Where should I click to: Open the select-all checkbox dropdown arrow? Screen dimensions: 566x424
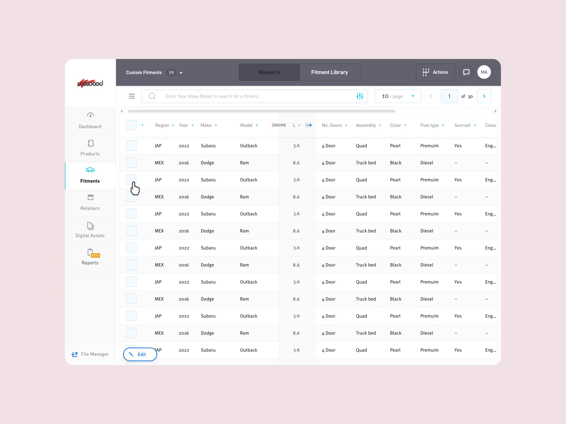pos(142,125)
